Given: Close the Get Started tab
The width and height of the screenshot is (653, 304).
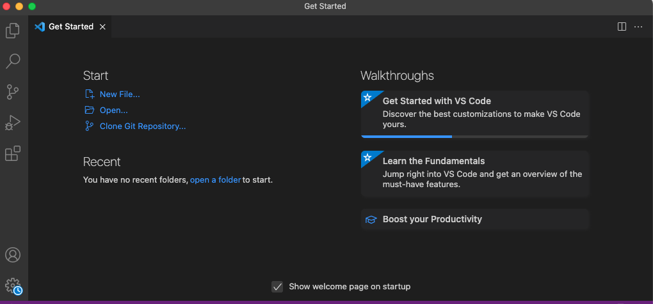Looking at the screenshot, I should pyautogui.click(x=102, y=27).
